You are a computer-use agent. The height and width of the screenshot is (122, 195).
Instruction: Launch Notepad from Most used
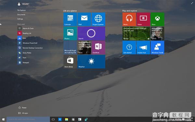point(23,62)
